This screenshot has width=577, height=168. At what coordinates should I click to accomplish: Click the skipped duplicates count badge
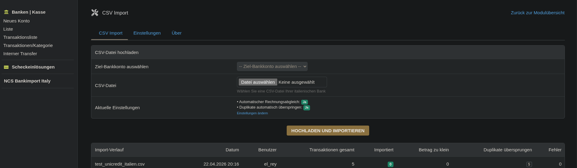click(x=529, y=164)
